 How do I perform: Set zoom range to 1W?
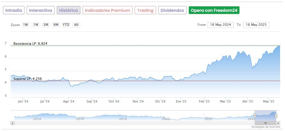(26, 25)
